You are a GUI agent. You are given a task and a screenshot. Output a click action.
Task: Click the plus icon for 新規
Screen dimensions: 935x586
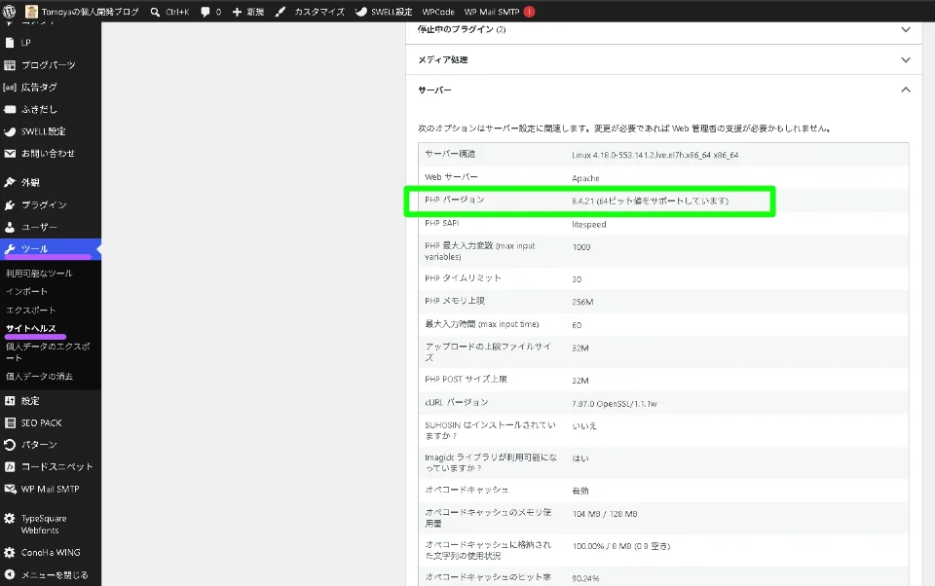tap(237, 12)
